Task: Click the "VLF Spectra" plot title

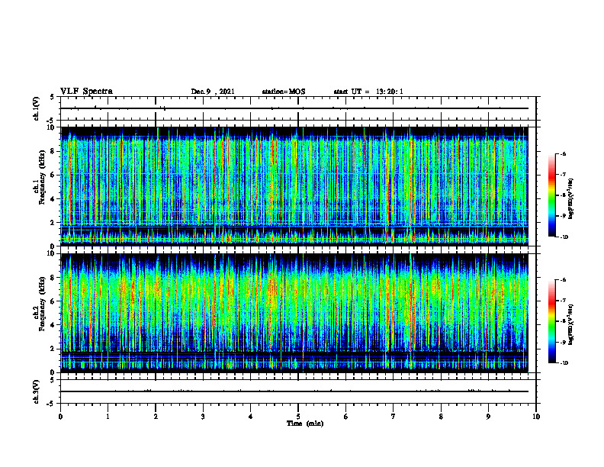Action: pyautogui.click(x=86, y=91)
